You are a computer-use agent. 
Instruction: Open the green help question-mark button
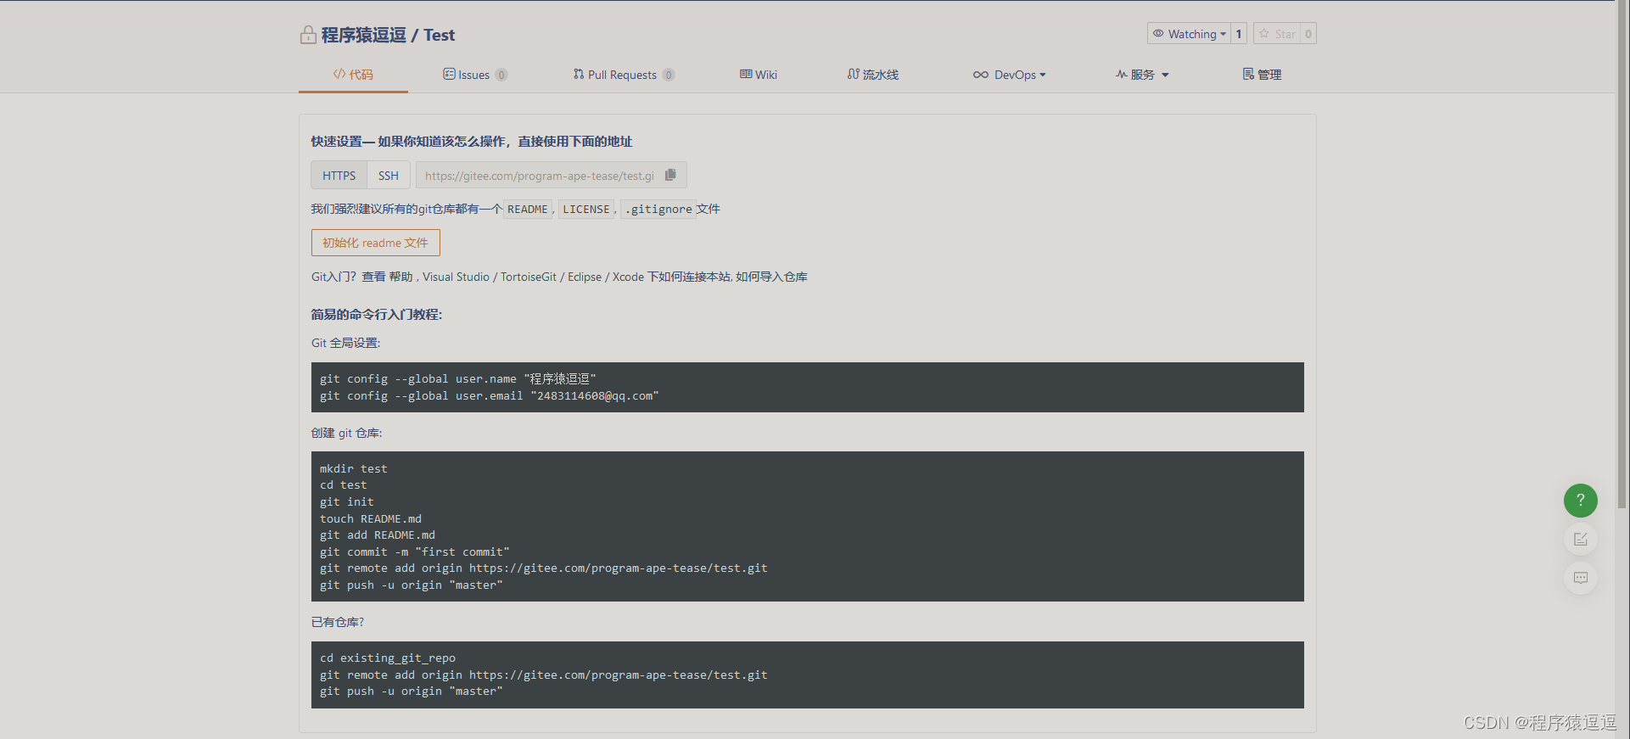pyautogui.click(x=1580, y=501)
